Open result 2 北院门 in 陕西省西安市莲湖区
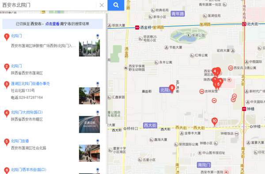This screenshot has width=265, height=174. [16, 66]
